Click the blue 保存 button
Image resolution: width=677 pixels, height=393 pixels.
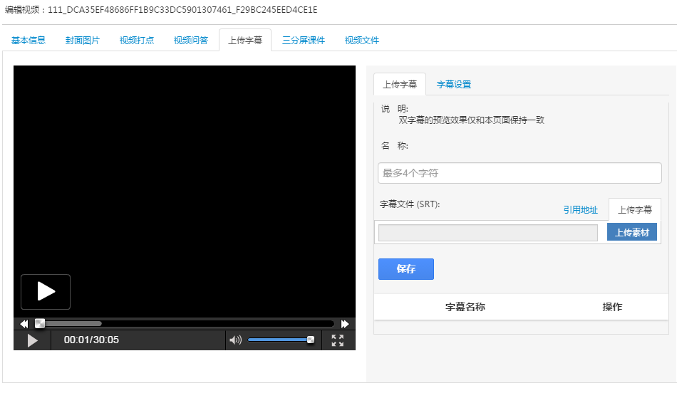click(x=406, y=269)
